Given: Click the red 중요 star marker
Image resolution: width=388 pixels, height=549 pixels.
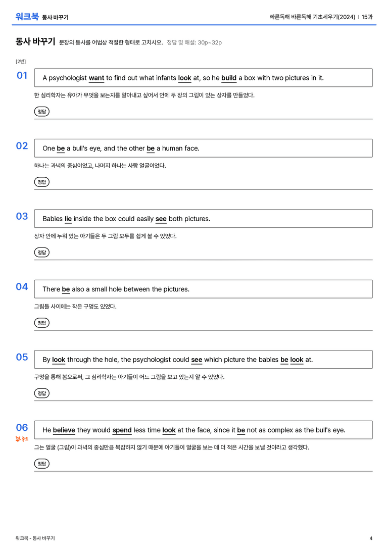Looking at the screenshot, I should 22,439.
